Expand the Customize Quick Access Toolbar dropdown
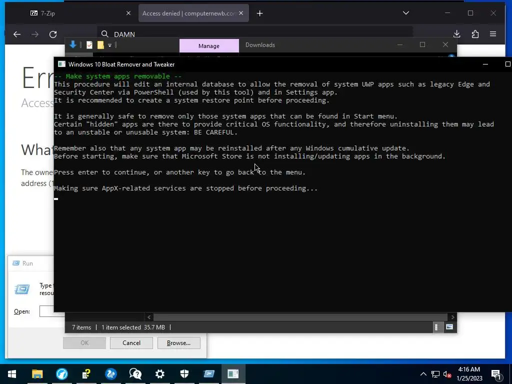Screen dimensions: 512x384 [109, 45]
